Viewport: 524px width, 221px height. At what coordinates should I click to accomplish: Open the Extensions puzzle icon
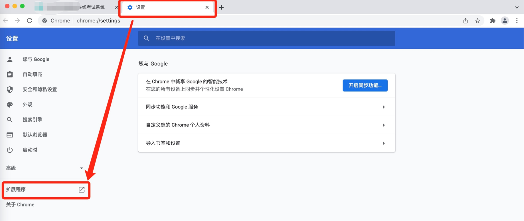493,21
